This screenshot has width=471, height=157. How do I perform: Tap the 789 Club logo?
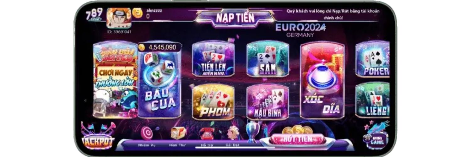(94, 14)
